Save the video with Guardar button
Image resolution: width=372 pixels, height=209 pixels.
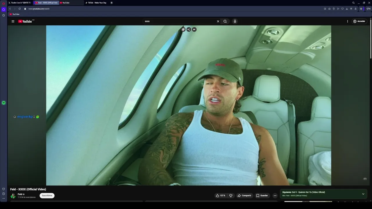pyautogui.click(x=262, y=196)
